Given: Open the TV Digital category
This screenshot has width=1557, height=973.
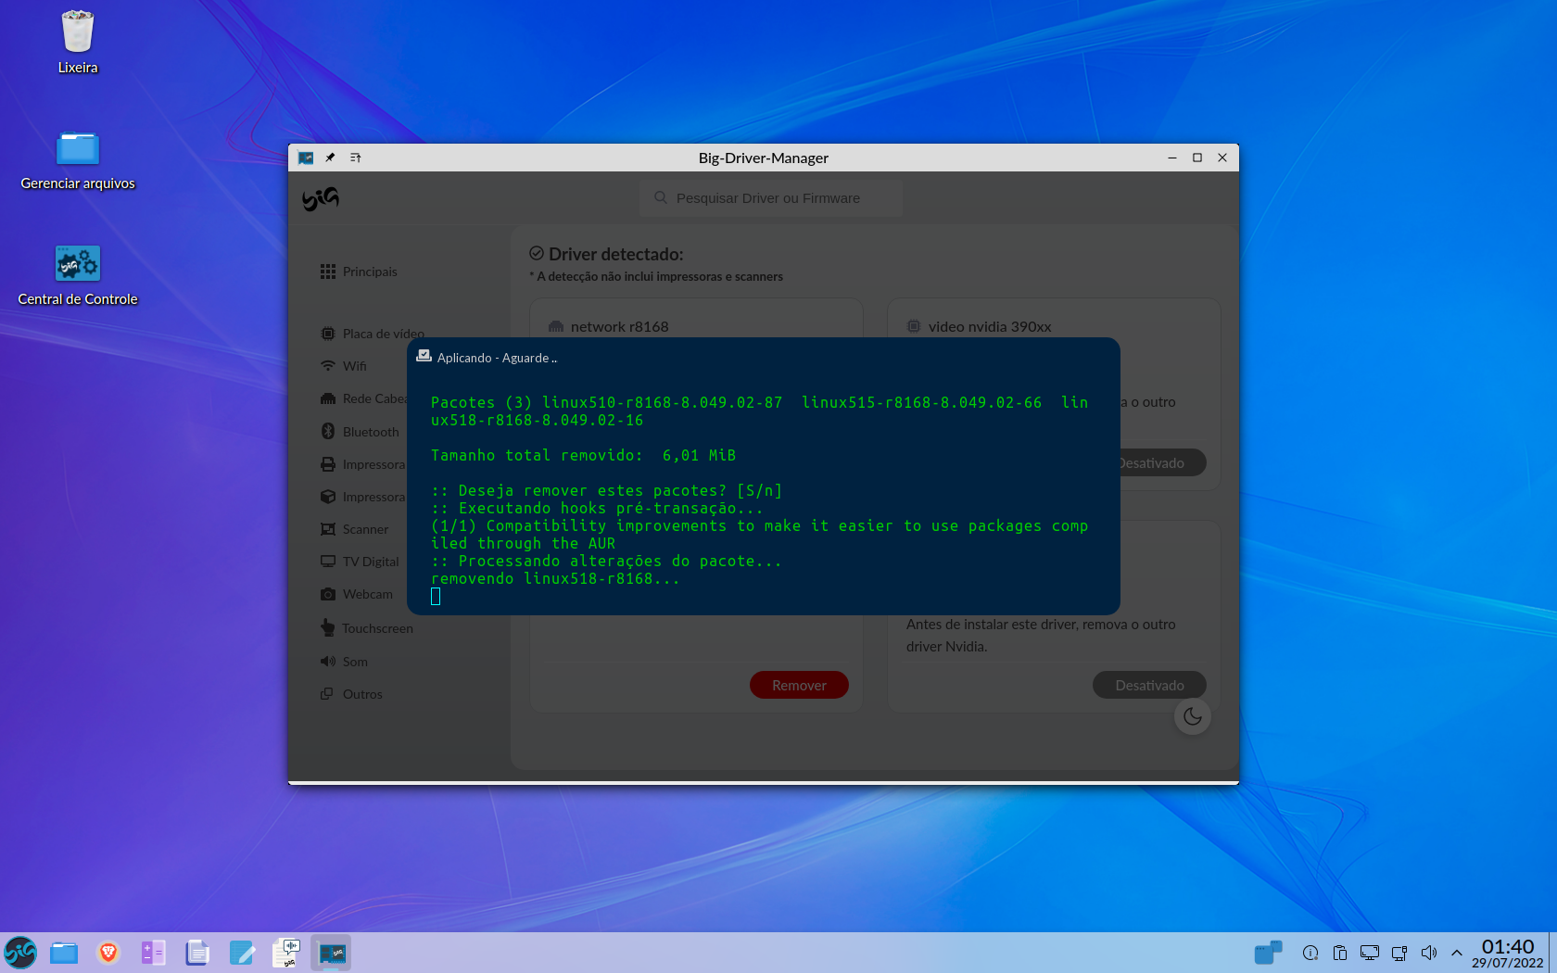Looking at the screenshot, I should (x=360, y=562).
